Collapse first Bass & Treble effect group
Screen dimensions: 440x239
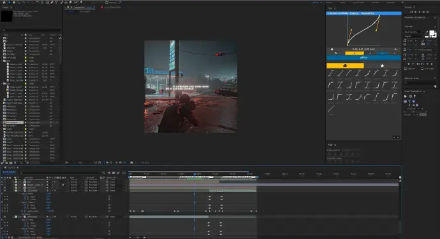coord(20,194)
